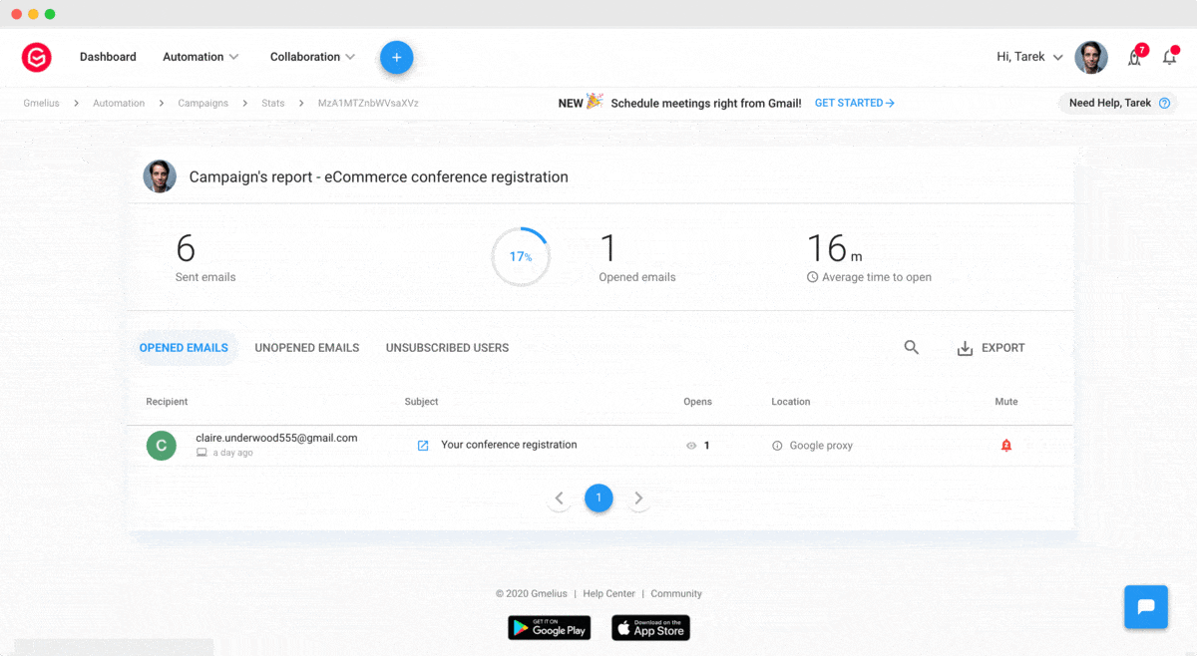Switch to Opened Emails tab
Image resolution: width=1197 pixels, height=663 pixels.
[x=184, y=348]
